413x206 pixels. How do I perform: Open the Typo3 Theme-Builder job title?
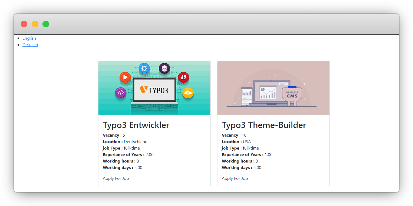[264, 125]
